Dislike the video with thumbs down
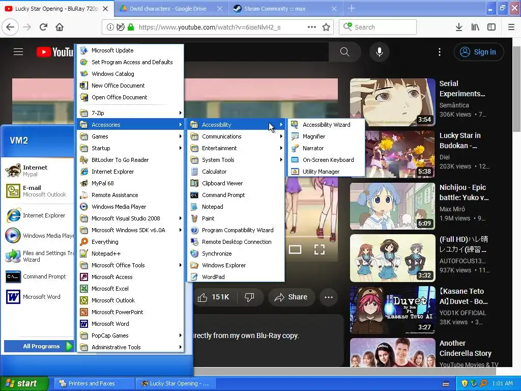Viewport: 521px width, 391px height. click(x=249, y=297)
